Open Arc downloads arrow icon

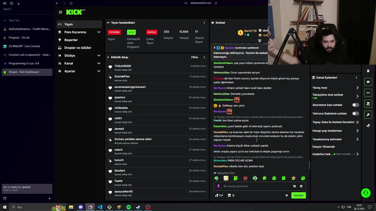point(19,3)
